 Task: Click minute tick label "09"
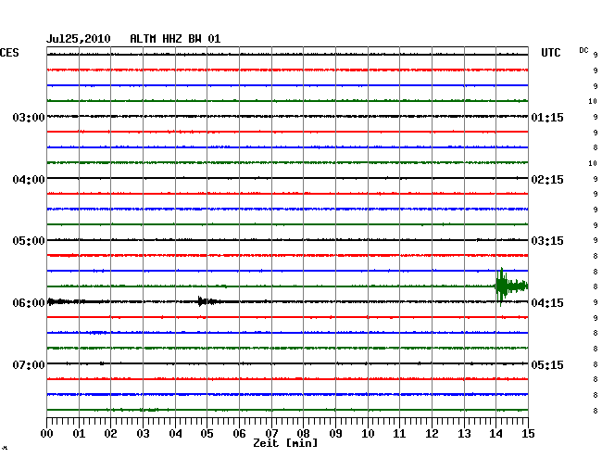point(335,434)
